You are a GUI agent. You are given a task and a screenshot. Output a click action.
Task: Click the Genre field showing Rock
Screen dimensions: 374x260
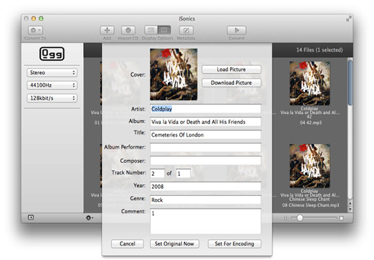(205, 200)
